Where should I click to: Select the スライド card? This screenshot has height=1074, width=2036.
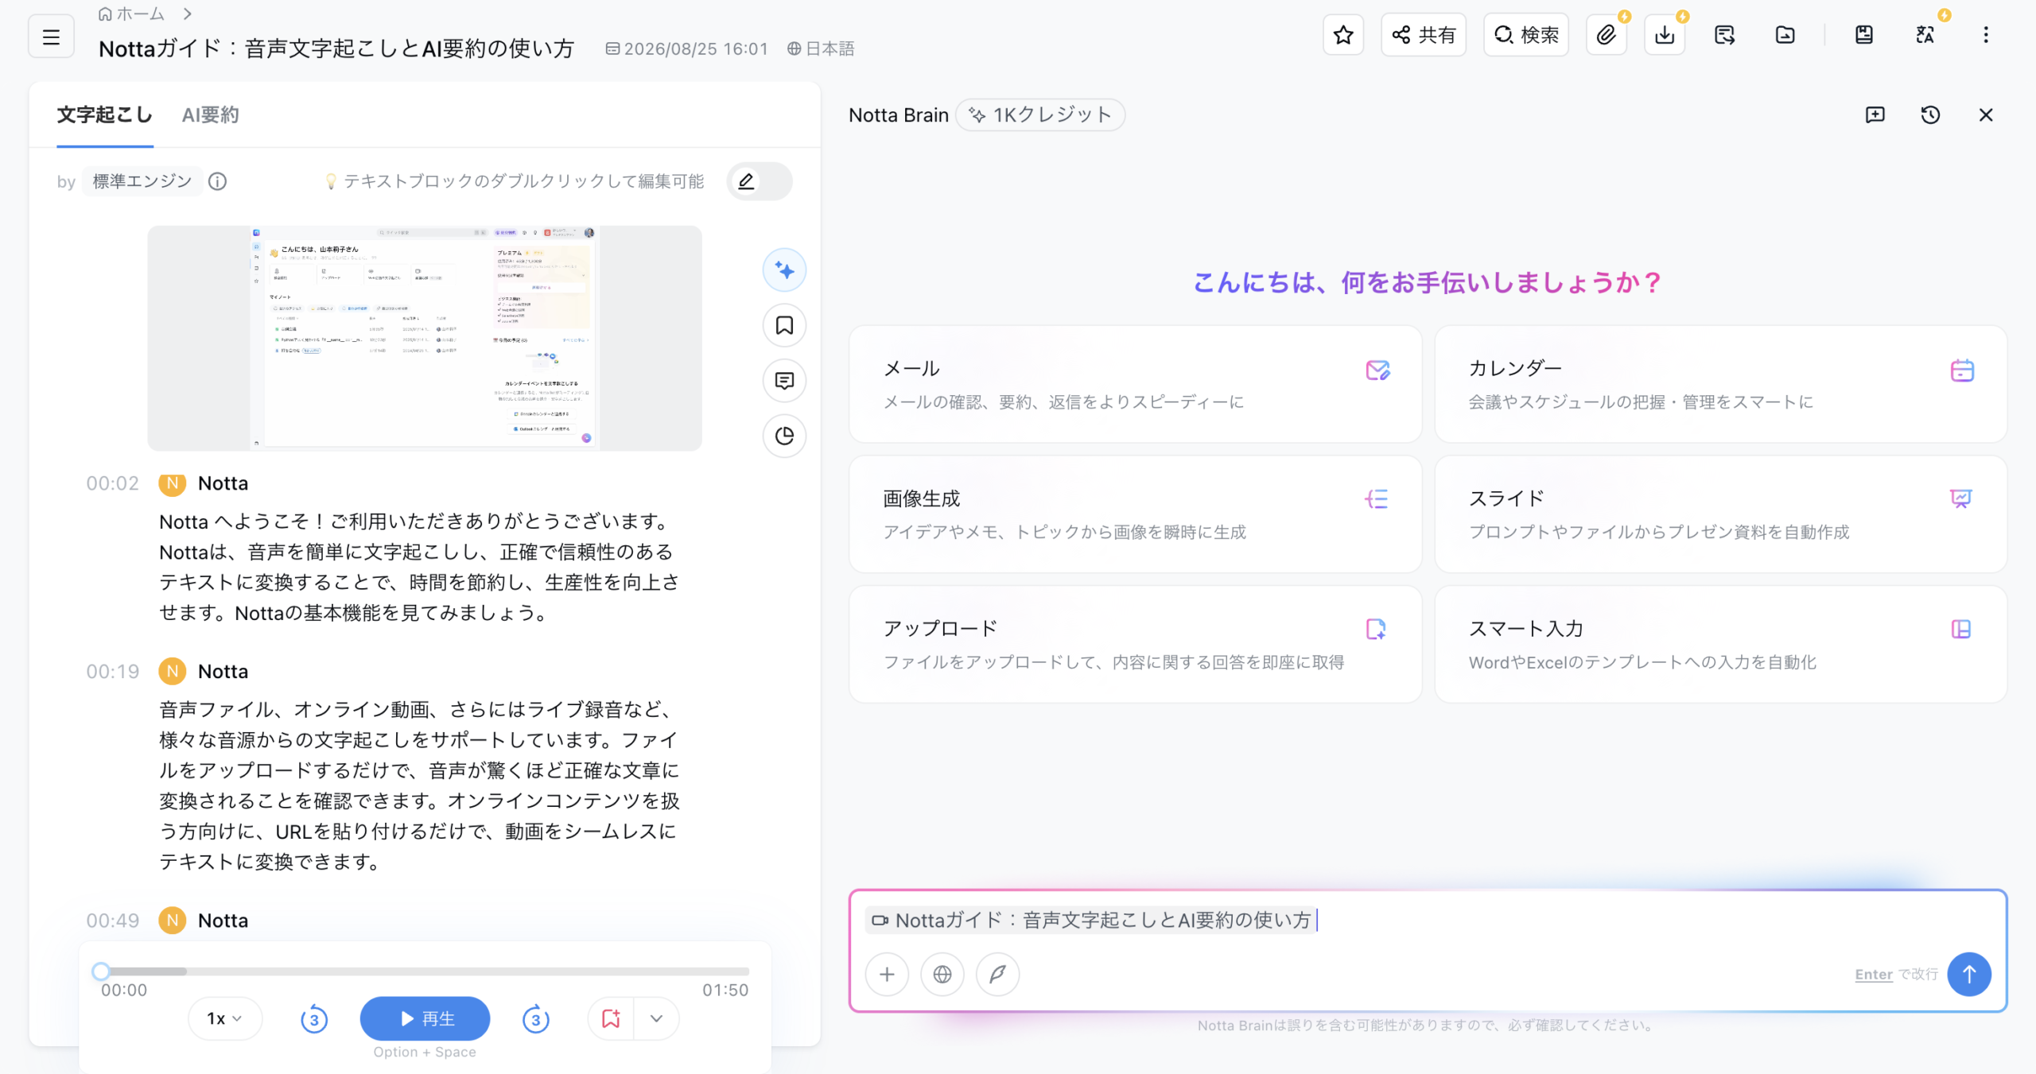tap(1720, 514)
